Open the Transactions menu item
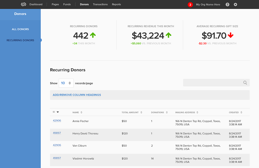This screenshot has width=259, height=168. pyautogui.click(x=100, y=5)
